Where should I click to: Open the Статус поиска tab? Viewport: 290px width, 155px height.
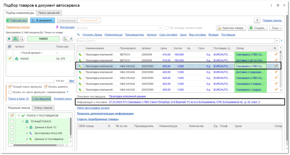click(x=43, y=108)
